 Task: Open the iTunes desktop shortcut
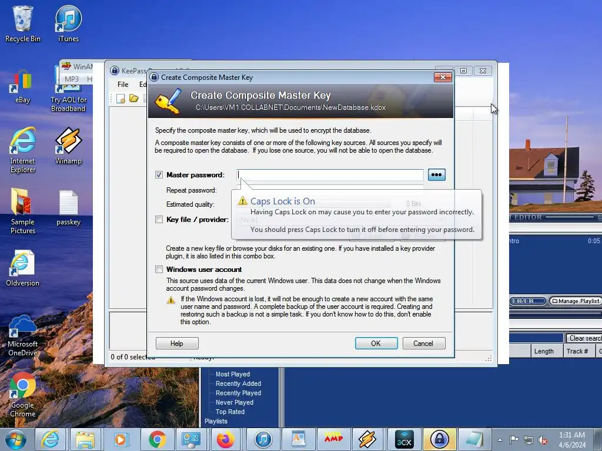point(68,23)
